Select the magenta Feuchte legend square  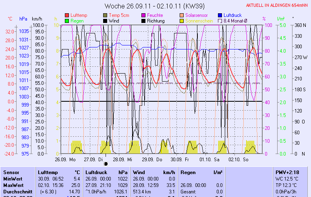(143, 15)
